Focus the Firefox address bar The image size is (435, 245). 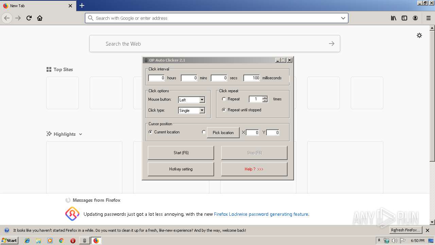tap(216, 18)
